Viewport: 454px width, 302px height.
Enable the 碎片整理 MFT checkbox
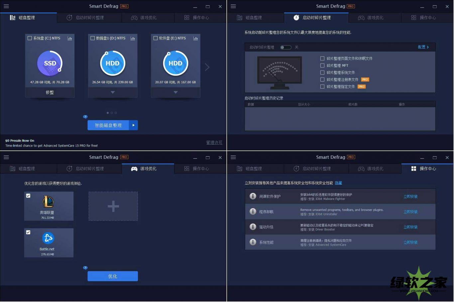[322, 65]
